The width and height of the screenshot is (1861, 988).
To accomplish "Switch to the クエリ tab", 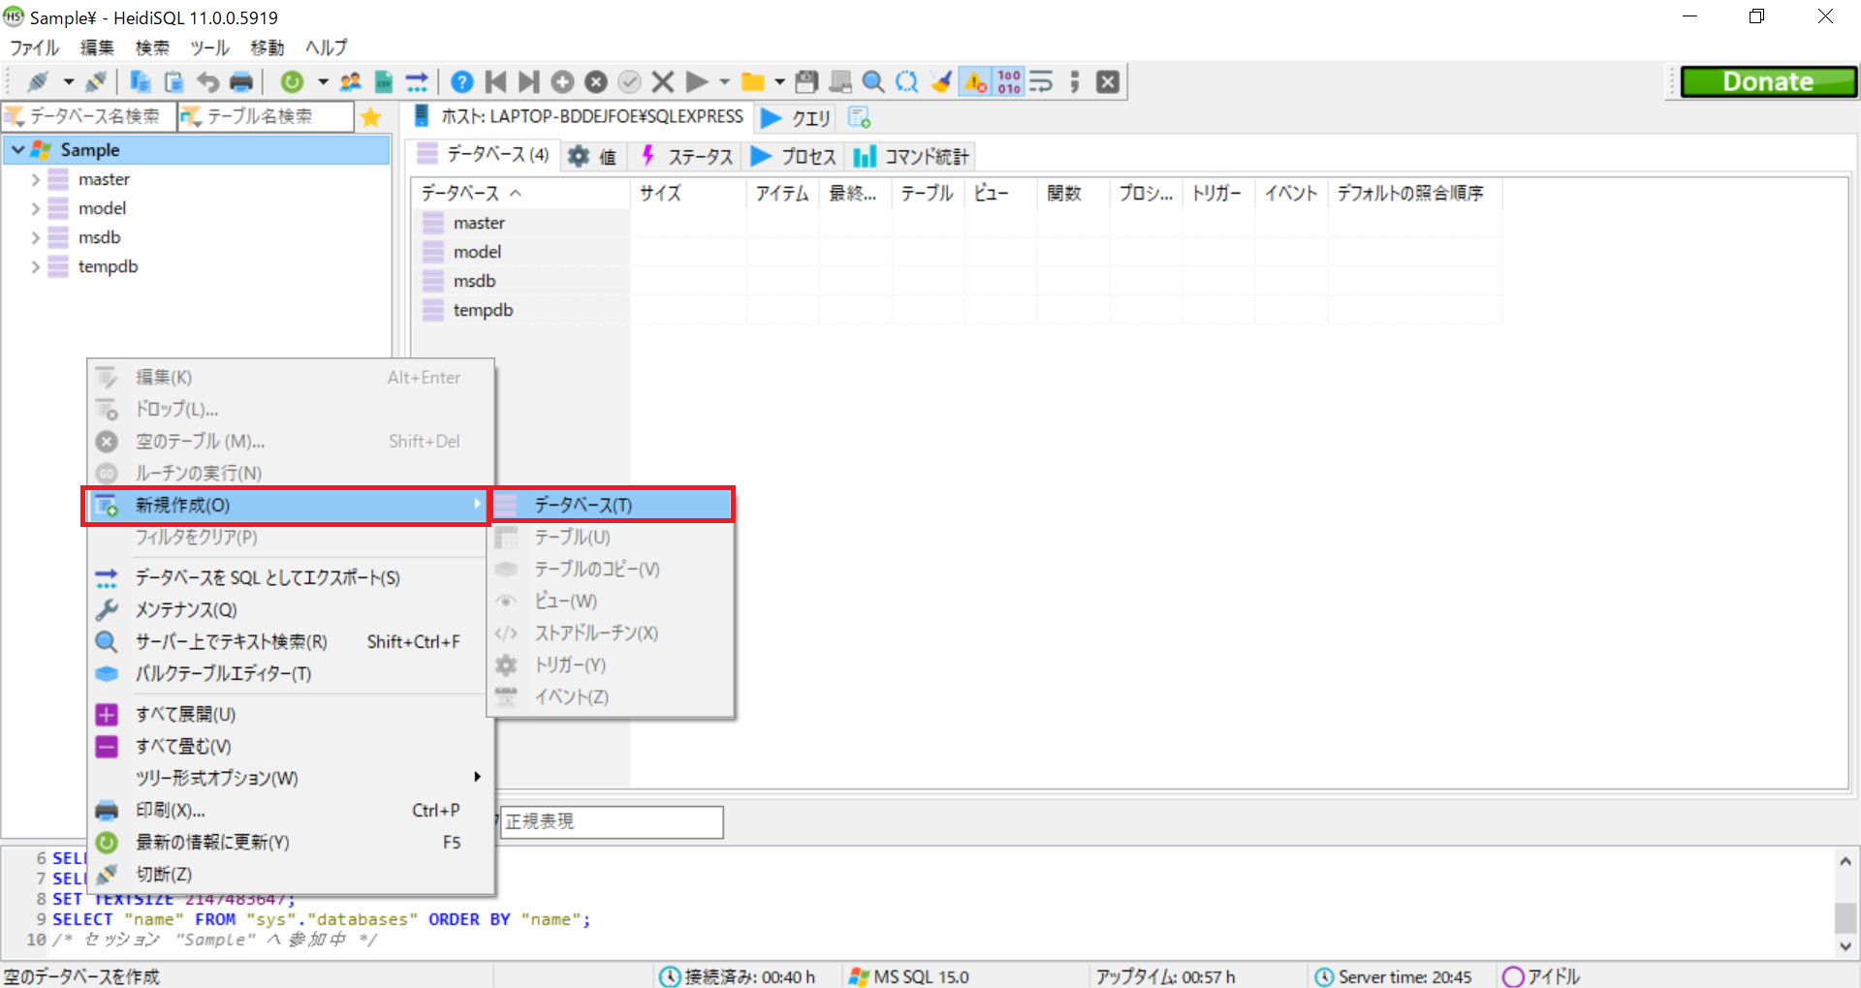I will point(797,117).
